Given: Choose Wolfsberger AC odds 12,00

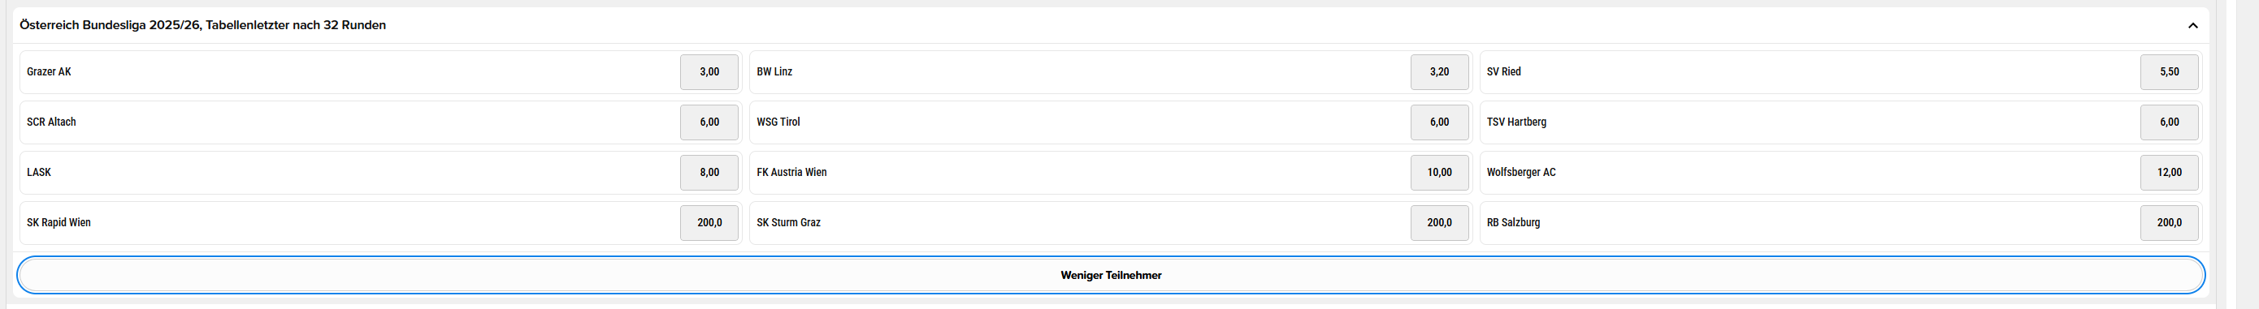Looking at the screenshot, I should [2169, 173].
